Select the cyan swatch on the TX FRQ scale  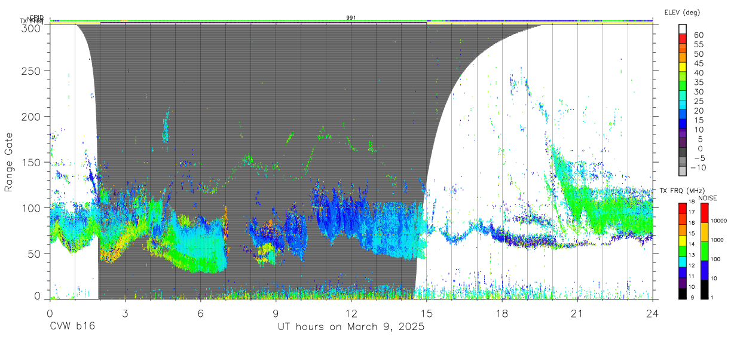tap(683, 261)
